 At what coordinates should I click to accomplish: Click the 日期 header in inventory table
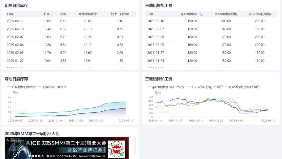pos(10,14)
